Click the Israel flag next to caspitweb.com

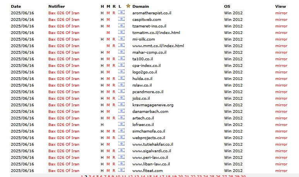point(121,19)
